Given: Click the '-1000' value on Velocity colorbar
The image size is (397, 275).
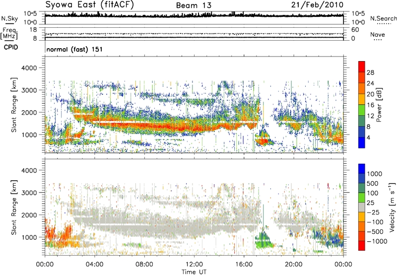Looking at the screenshot, I should (377, 241).
